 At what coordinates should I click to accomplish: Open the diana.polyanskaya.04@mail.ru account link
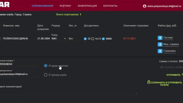click(x=164, y=6)
